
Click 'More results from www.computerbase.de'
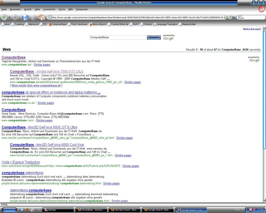pyautogui.click(x=36, y=86)
